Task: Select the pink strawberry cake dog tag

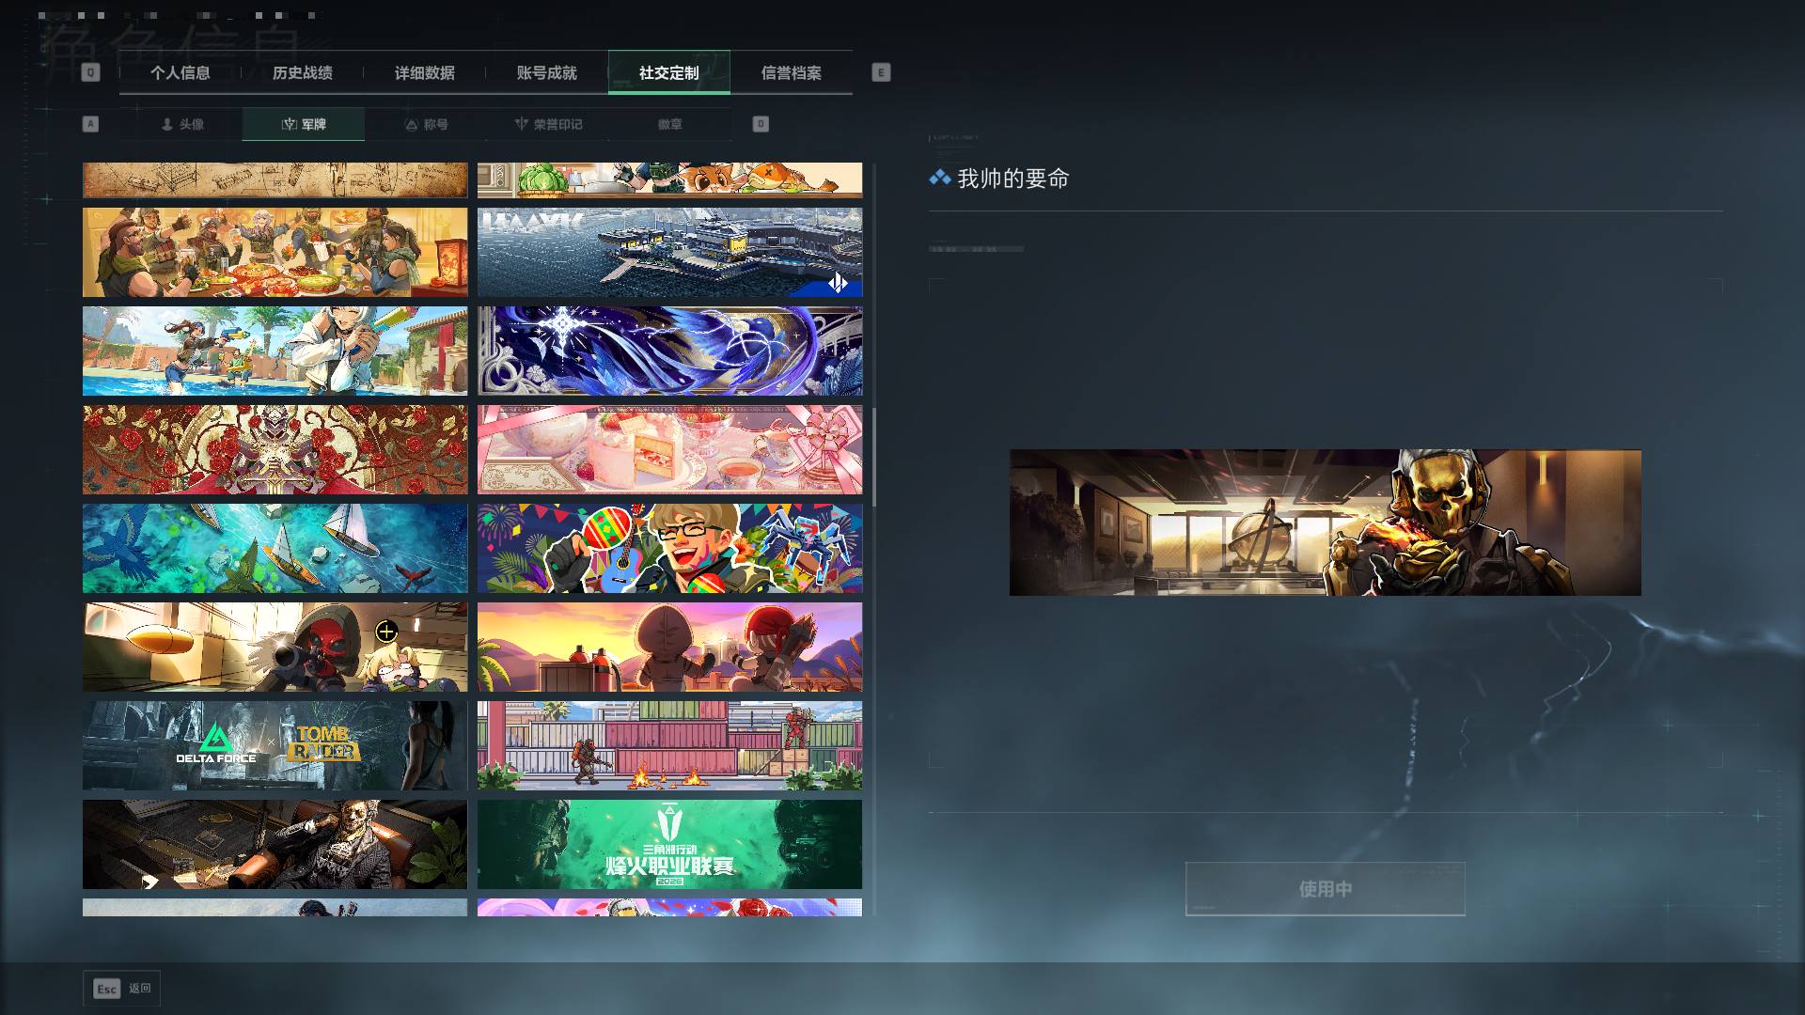Action: (669, 450)
